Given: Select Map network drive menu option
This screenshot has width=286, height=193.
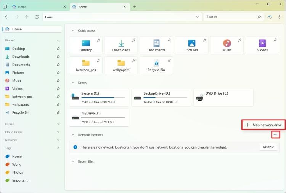Looking at the screenshot, I should (x=264, y=125).
